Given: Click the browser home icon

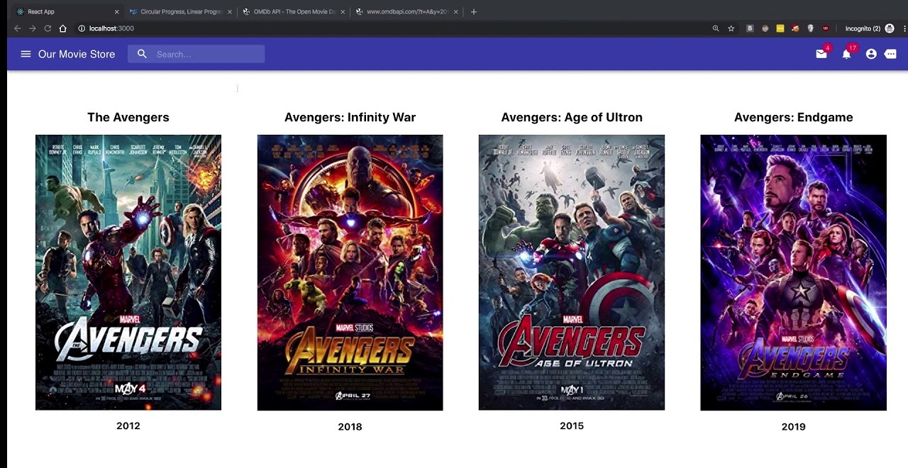Looking at the screenshot, I should tap(62, 28).
